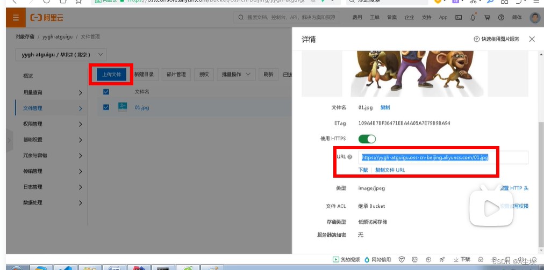The width and height of the screenshot is (544, 270).
Task: Open 费用 in top navigation
Action: tap(357, 17)
